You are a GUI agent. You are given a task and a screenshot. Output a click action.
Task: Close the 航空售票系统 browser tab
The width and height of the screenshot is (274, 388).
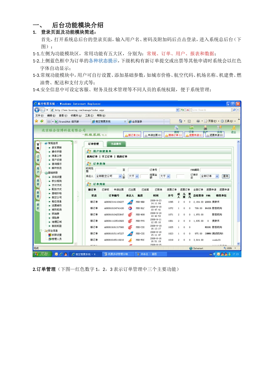[x=125, y=122]
